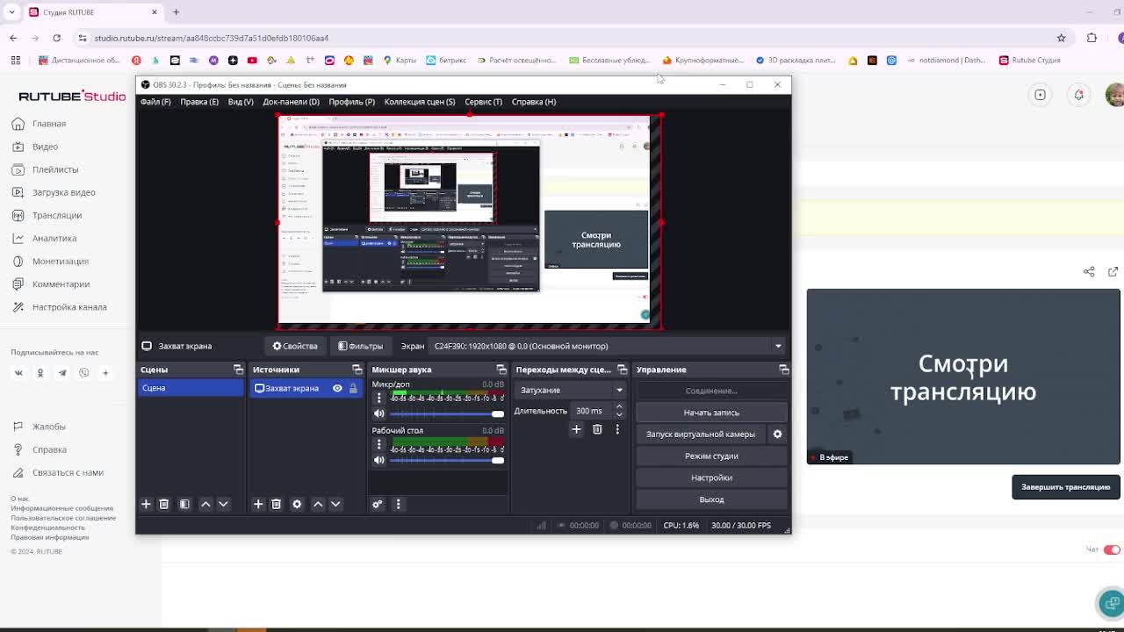Open Свойства of the selected source

(295, 346)
